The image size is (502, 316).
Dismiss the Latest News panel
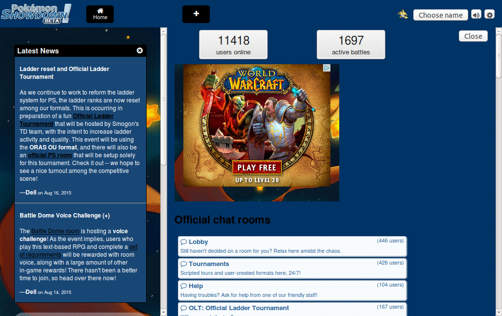coord(140,50)
